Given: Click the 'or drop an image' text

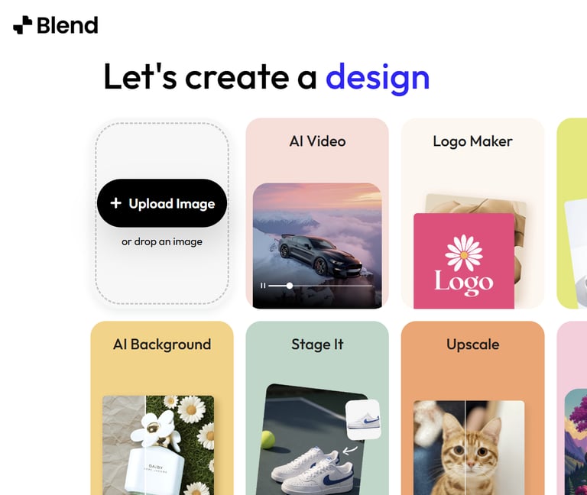Looking at the screenshot, I should 162,241.
